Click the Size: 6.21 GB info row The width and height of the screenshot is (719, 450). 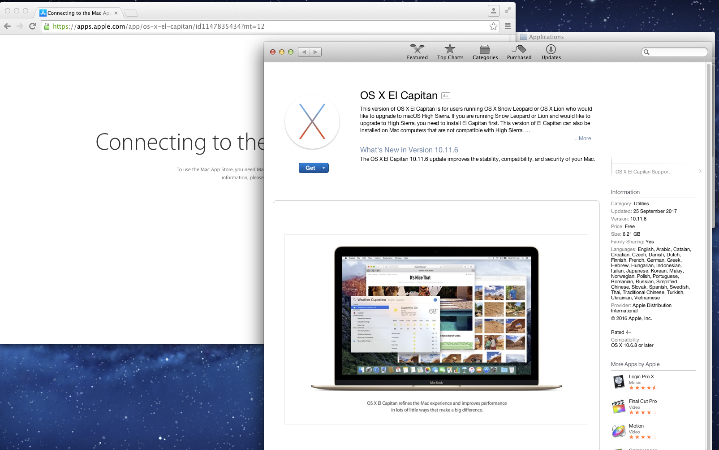626,234
